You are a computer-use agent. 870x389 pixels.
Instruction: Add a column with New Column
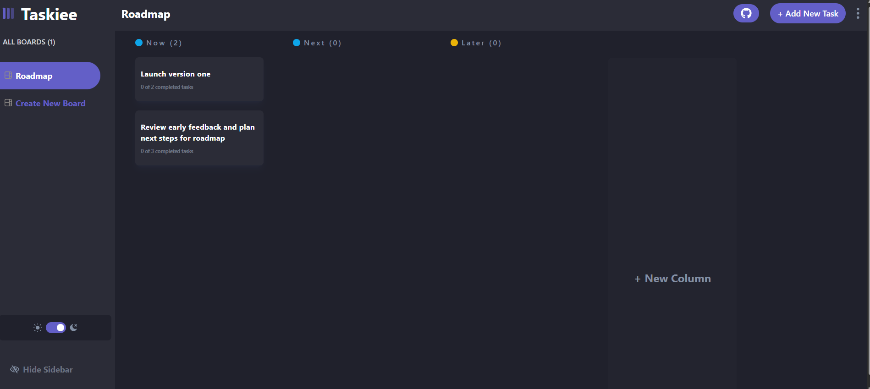click(672, 279)
